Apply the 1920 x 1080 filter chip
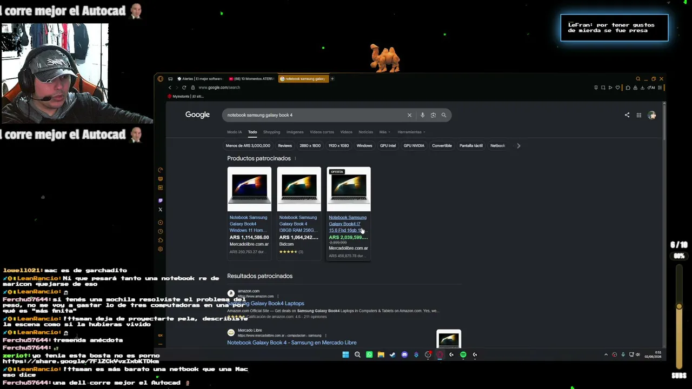The width and height of the screenshot is (692, 389). point(338,145)
